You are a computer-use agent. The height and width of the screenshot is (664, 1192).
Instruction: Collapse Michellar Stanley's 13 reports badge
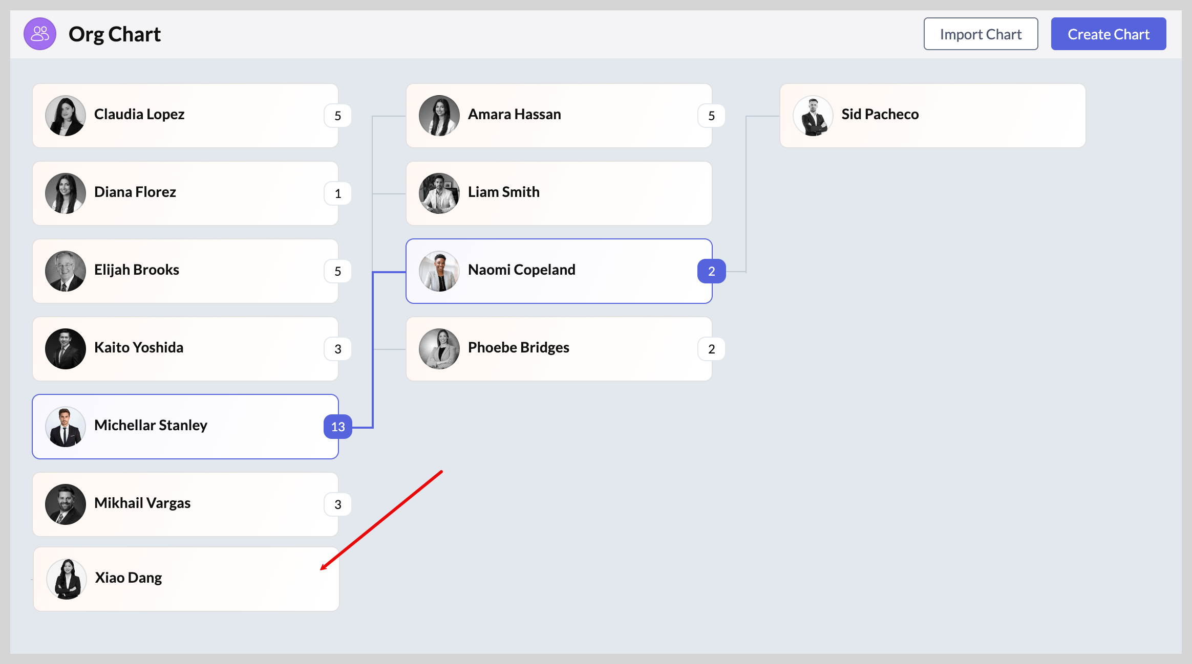point(338,427)
